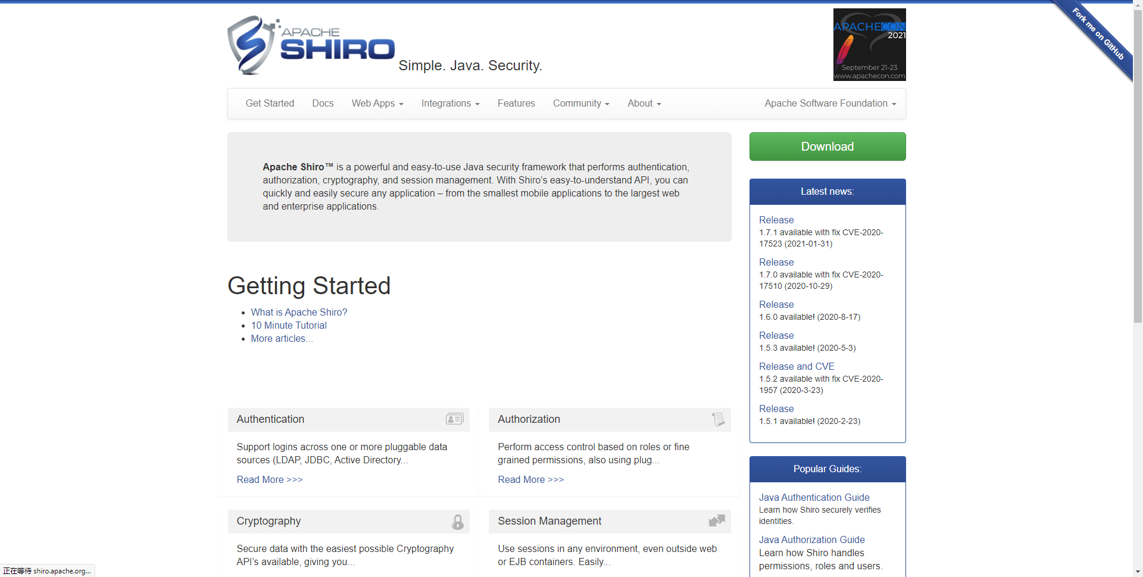Open the Release and CVE news link

[797, 366]
